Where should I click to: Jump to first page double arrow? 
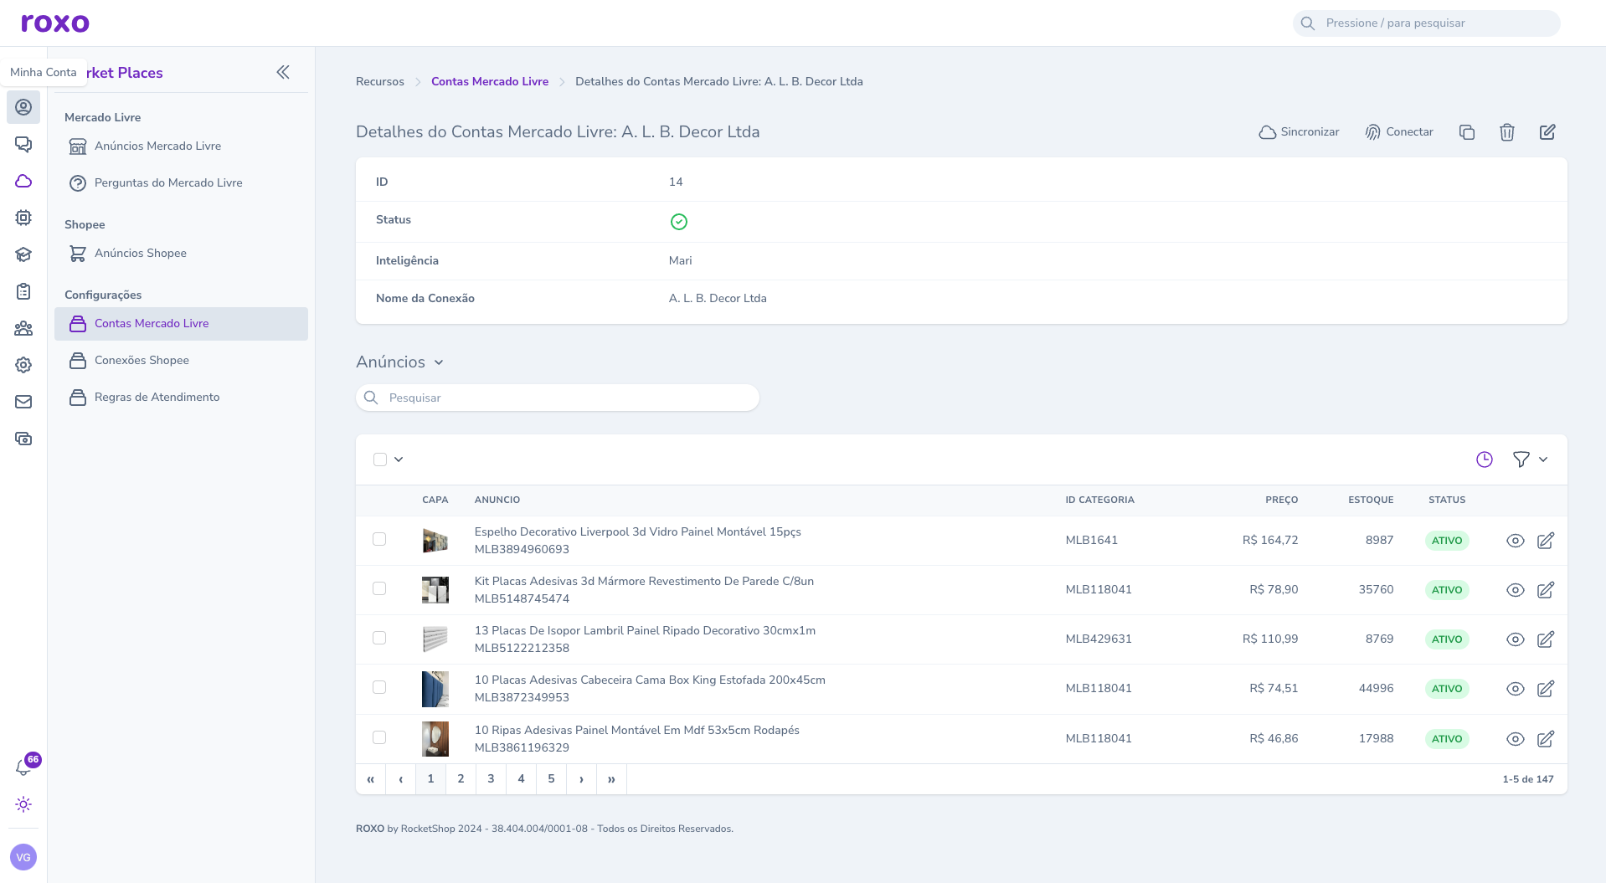pyautogui.click(x=370, y=779)
